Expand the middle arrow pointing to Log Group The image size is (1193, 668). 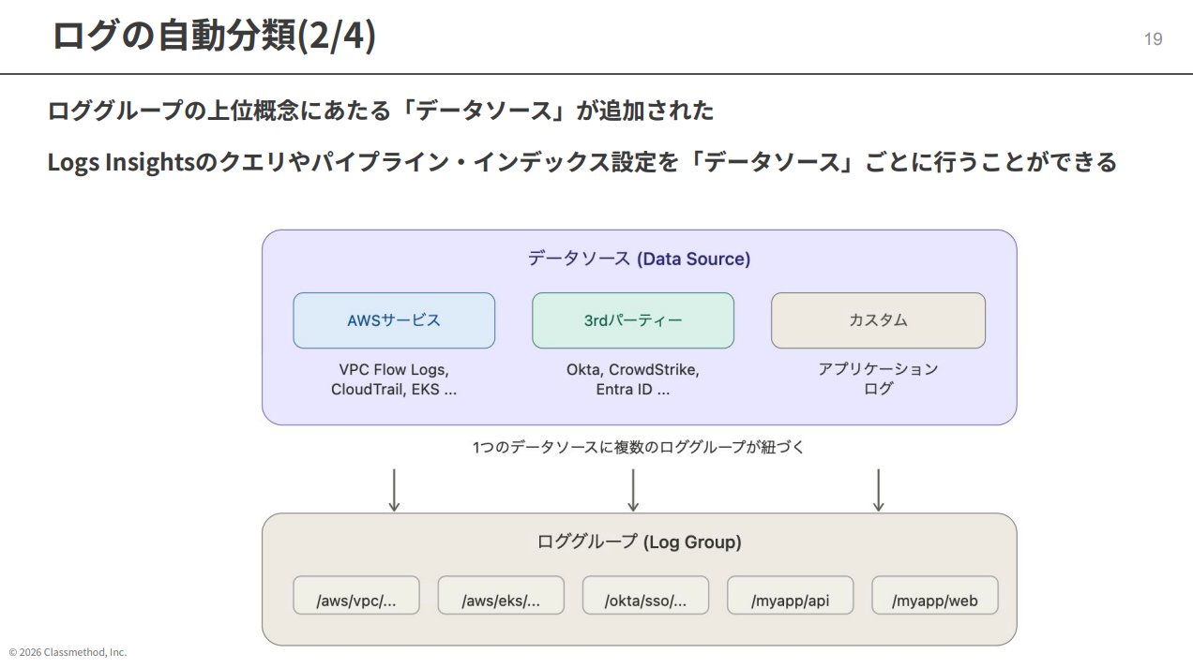click(x=634, y=489)
